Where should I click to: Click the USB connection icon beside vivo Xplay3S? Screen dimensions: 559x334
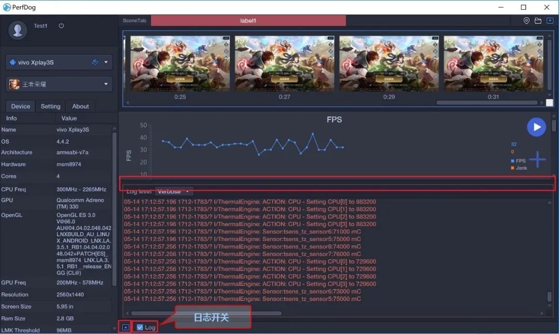(x=95, y=63)
